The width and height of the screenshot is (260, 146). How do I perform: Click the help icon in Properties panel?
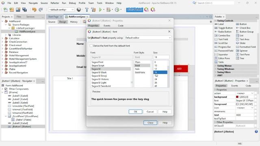256,131
